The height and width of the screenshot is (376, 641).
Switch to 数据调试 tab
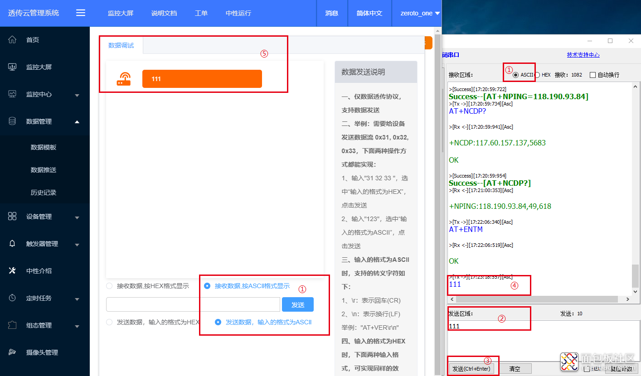121,45
